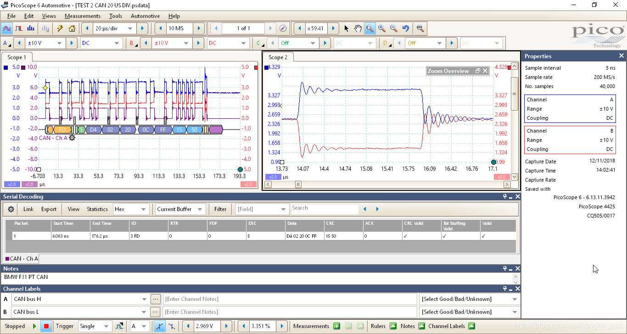The width and height of the screenshot is (627, 334).
Task: Select the CAN - Ch A decoder tab
Action: click(x=22, y=259)
